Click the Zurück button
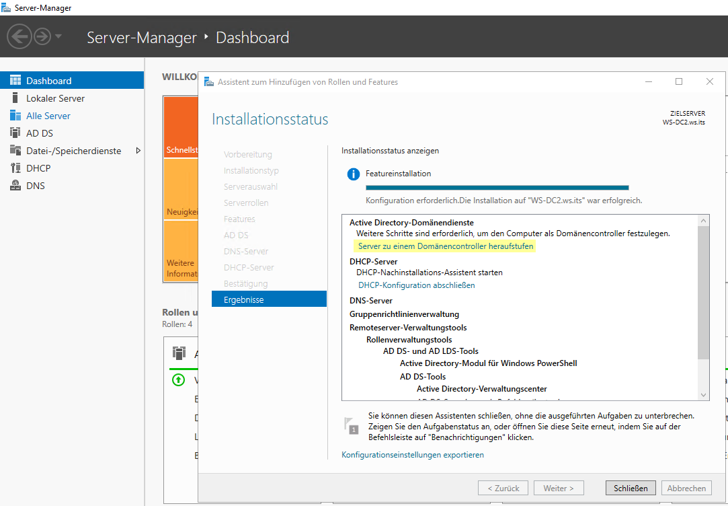728x506 pixels. 503,488
